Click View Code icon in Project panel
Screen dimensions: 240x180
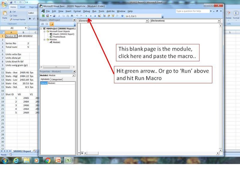tap(43, 24)
